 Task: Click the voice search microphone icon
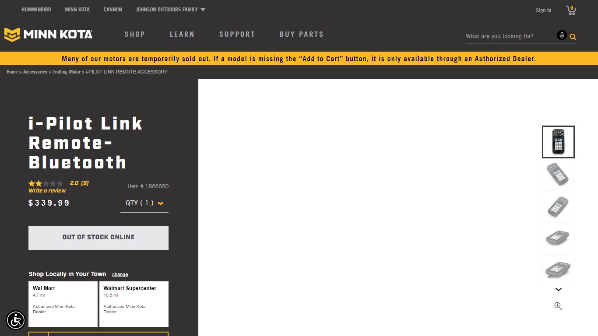[x=562, y=35]
